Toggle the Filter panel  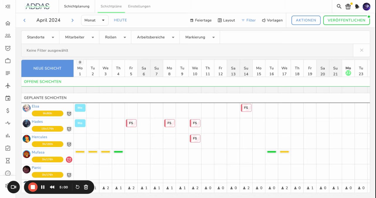pos(249,20)
